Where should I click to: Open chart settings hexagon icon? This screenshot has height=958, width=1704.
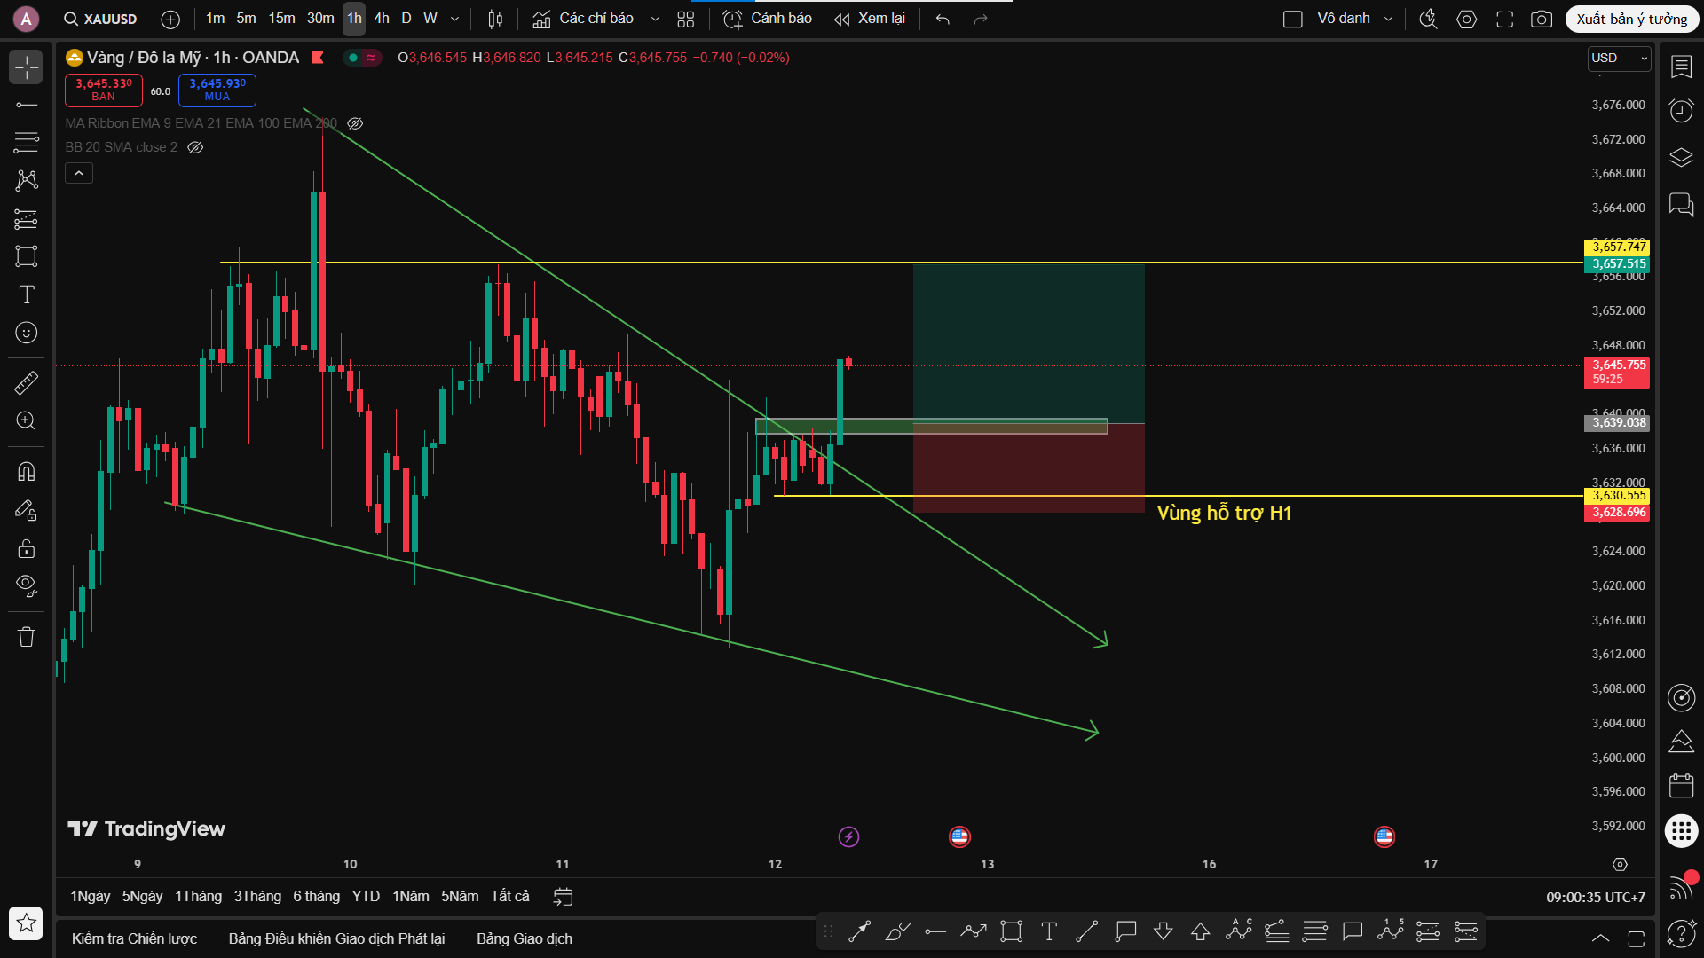point(1467,19)
